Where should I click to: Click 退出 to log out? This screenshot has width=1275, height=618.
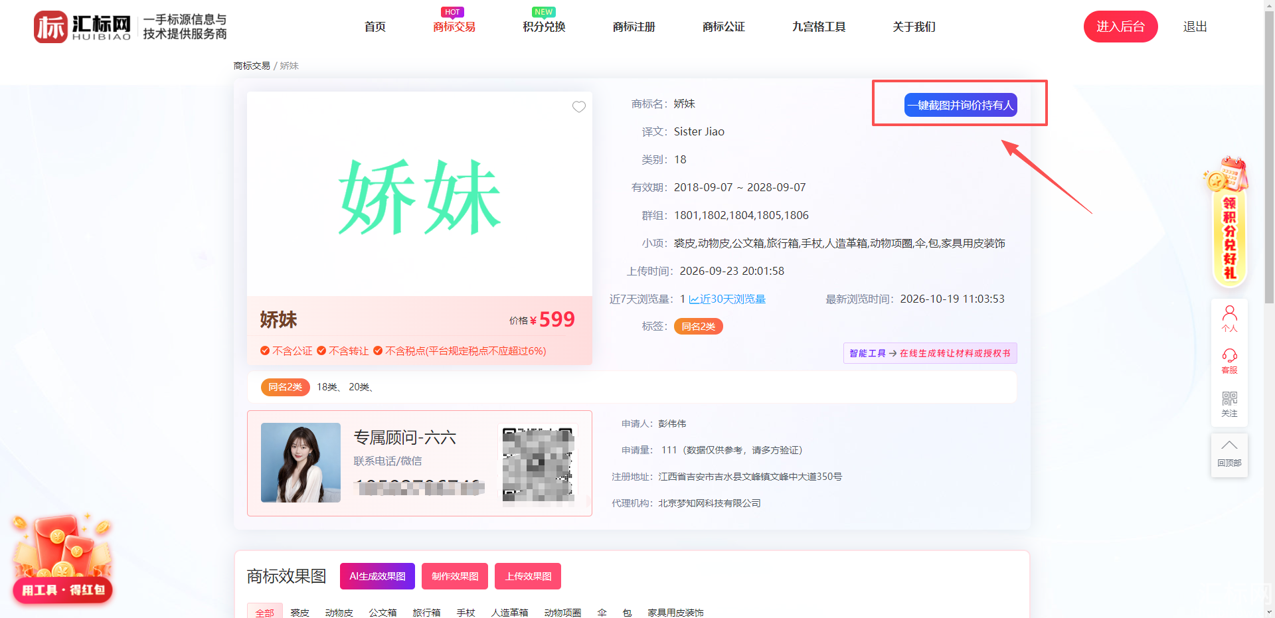[1195, 27]
